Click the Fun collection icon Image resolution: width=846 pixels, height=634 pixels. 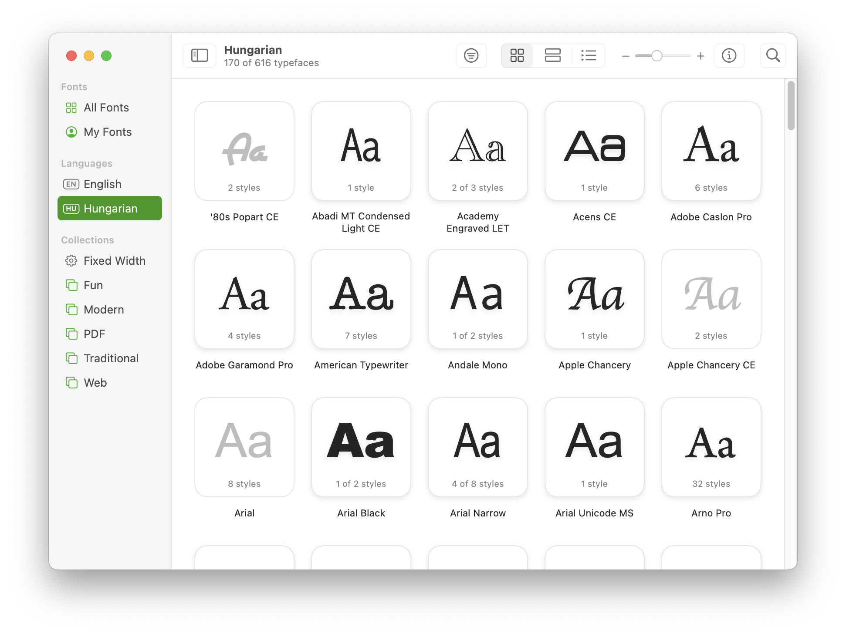point(71,285)
